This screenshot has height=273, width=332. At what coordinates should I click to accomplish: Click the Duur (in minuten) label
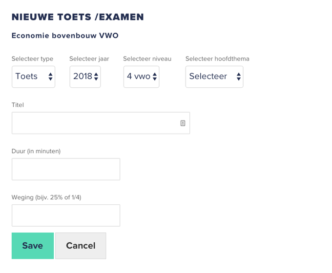[36, 151]
